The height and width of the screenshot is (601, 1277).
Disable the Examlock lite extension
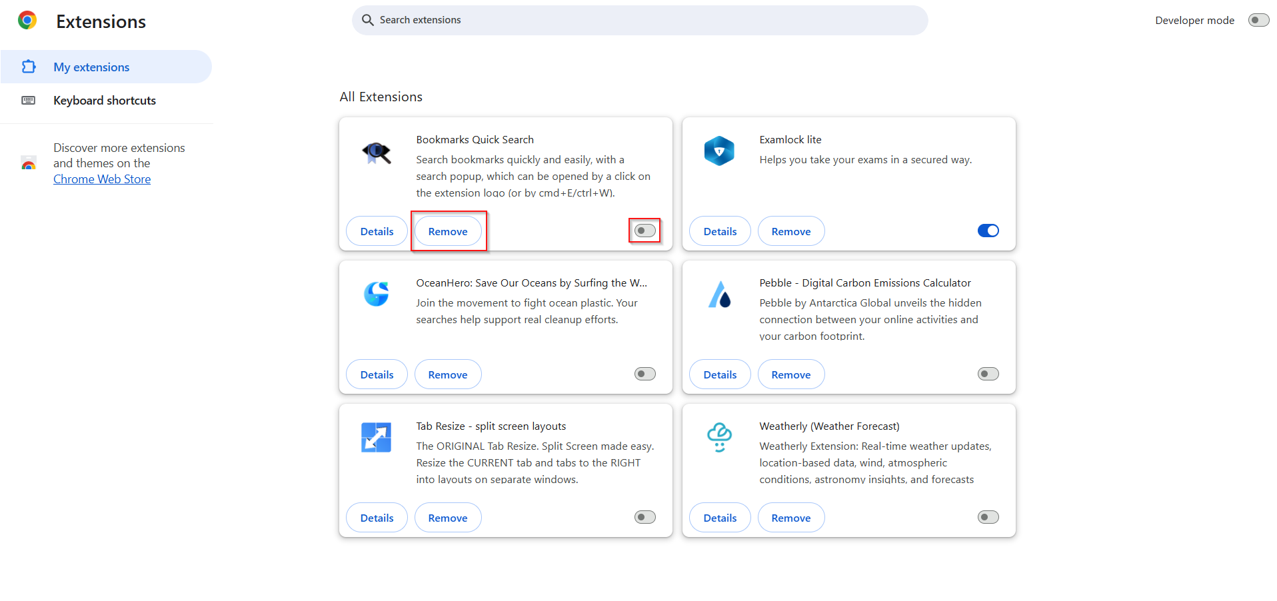pos(988,231)
